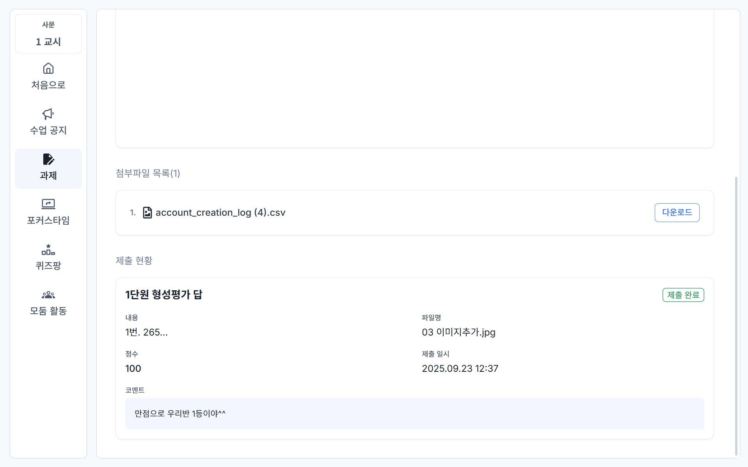Open the 모둠 활동 group icon
The image size is (748, 467).
(48, 295)
